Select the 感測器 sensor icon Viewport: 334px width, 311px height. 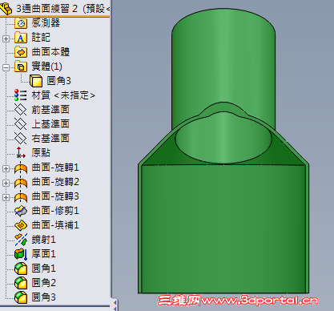21,23
